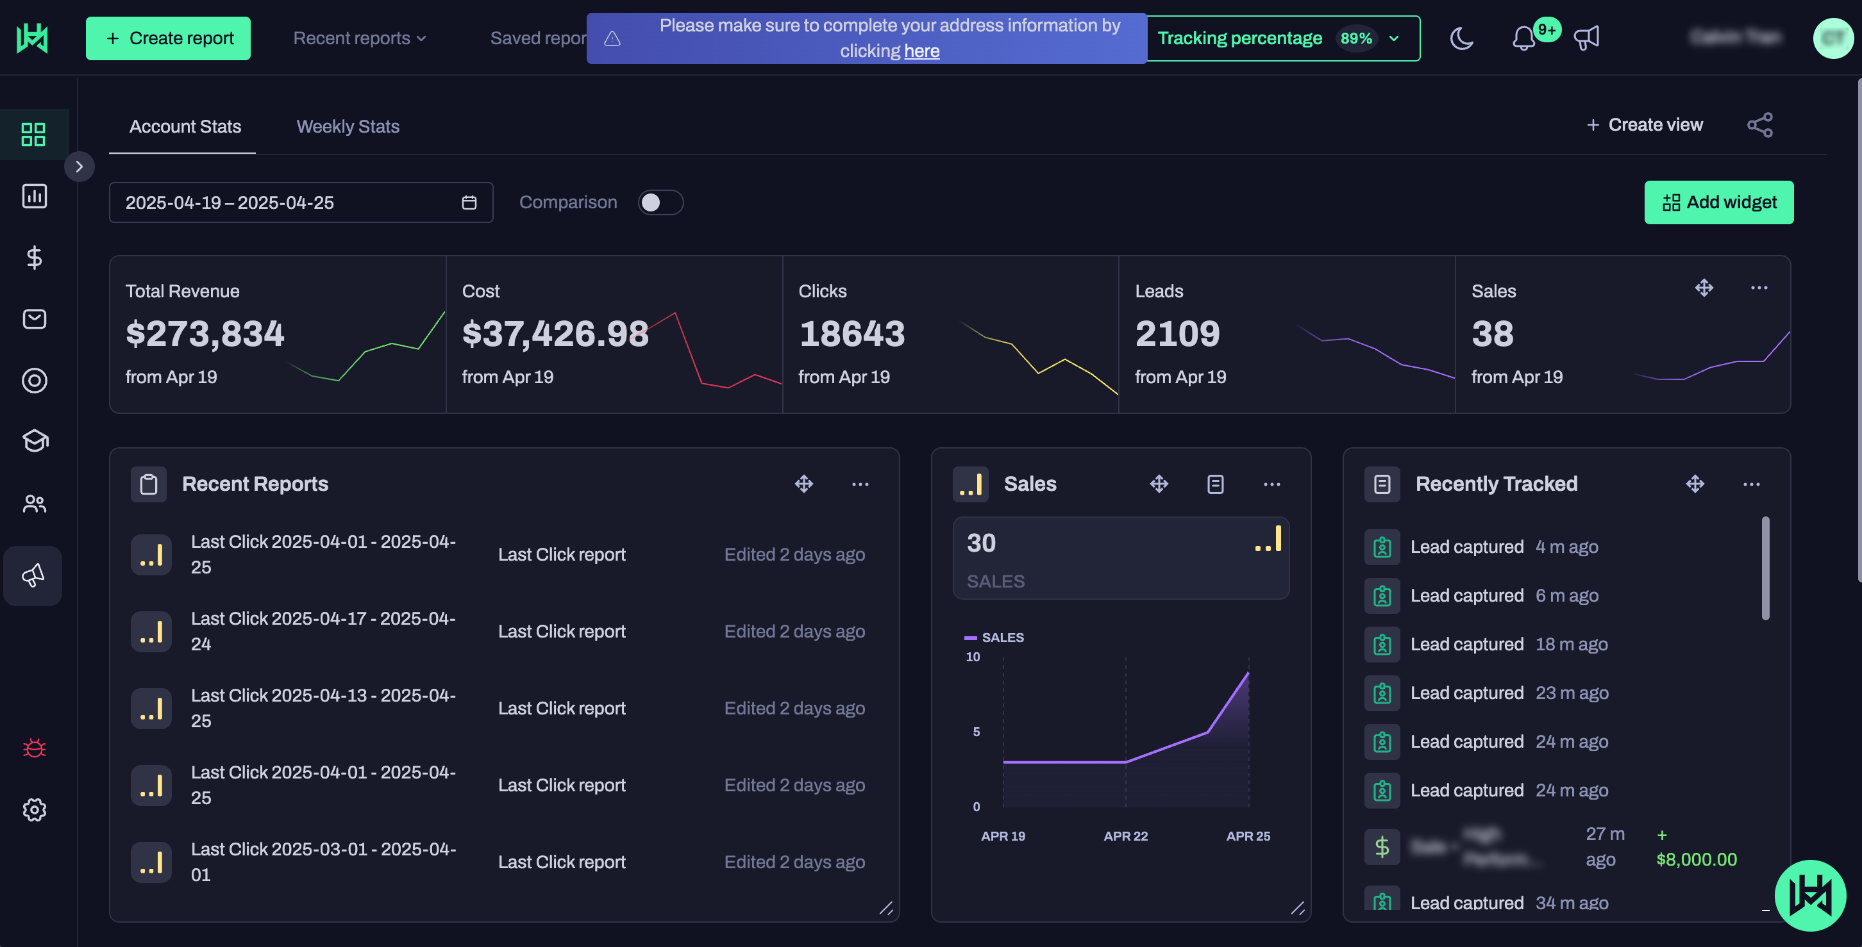Open the Sales widget table view icon
1862x947 pixels.
click(1215, 484)
